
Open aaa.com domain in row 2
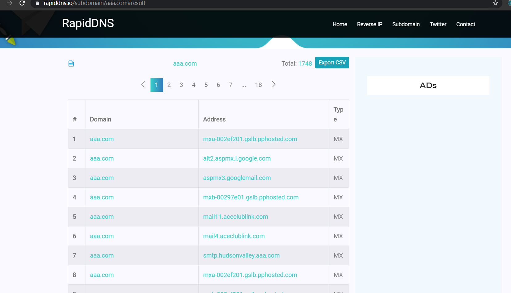pos(102,158)
